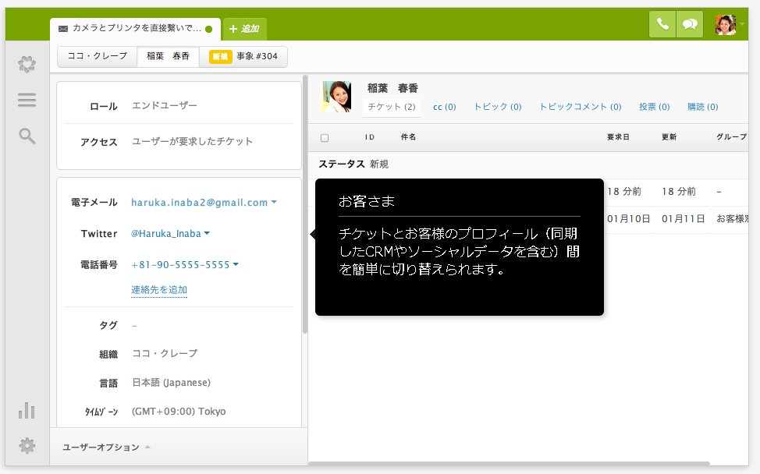Image resolution: width=760 pixels, height=474 pixels.
Task: Click 稲葉 春香's profile photo
Action: 336,97
